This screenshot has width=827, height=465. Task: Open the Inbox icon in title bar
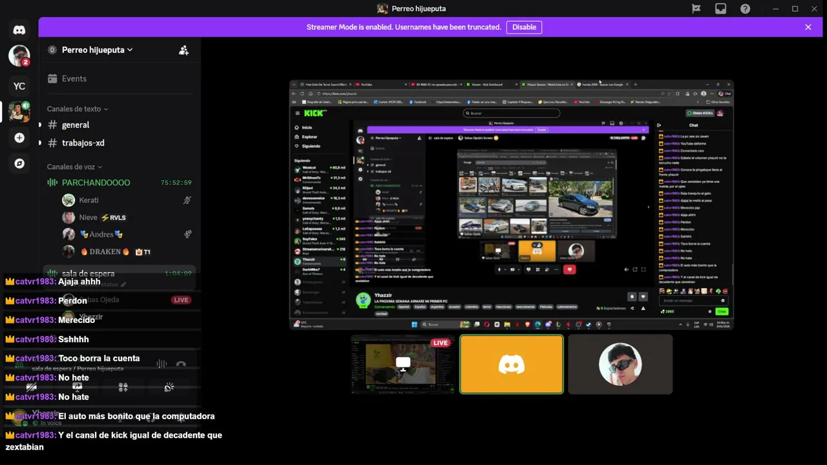[720, 8]
